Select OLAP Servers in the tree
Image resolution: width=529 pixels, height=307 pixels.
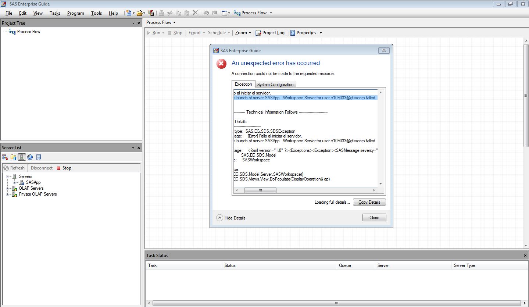point(31,188)
